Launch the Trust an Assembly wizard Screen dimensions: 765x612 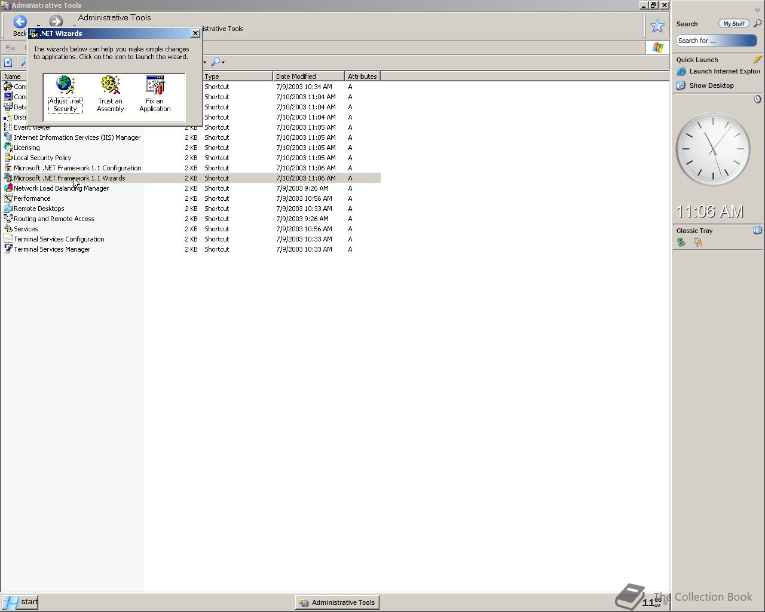(x=111, y=94)
